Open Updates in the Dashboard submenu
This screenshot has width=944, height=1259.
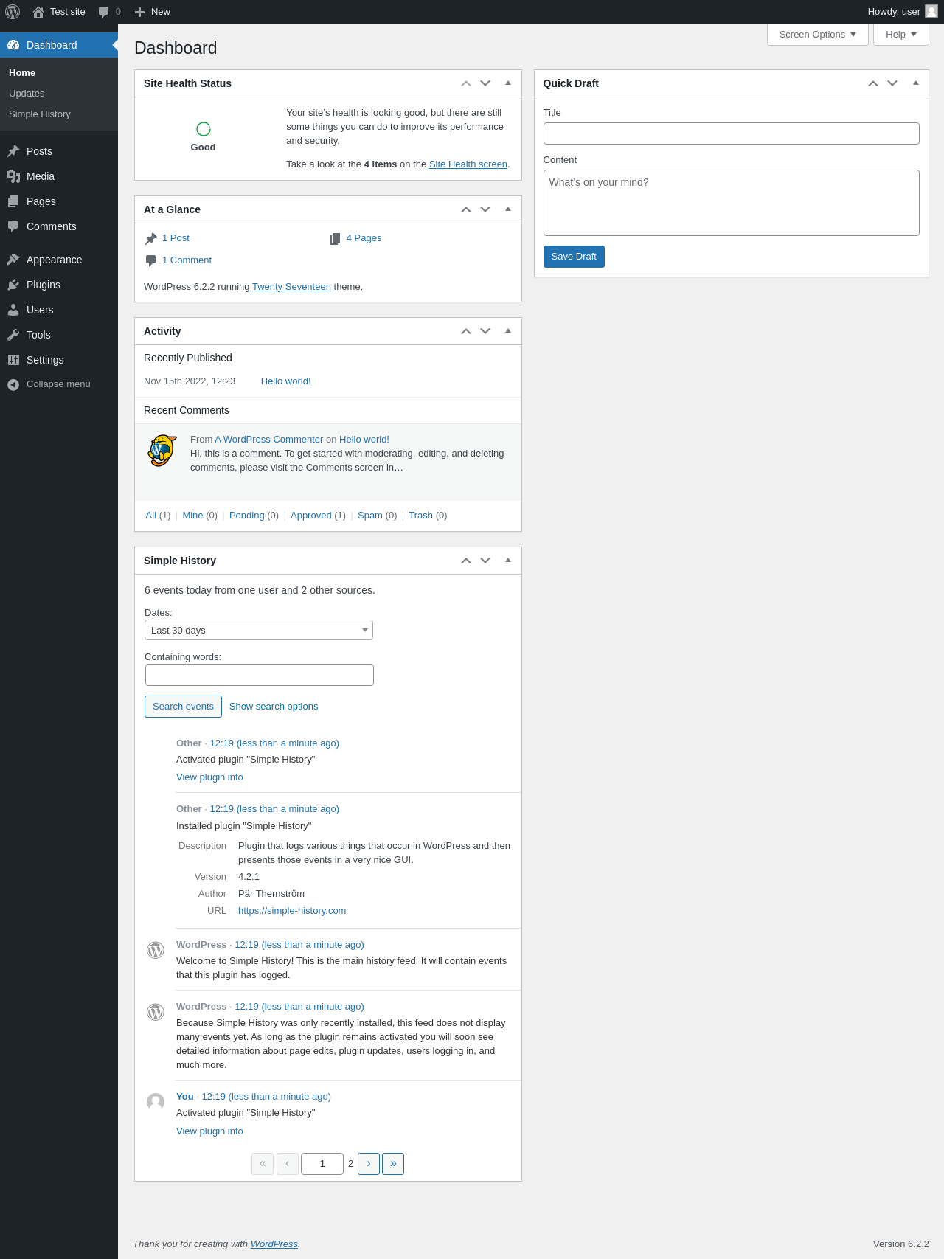[27, 94]
